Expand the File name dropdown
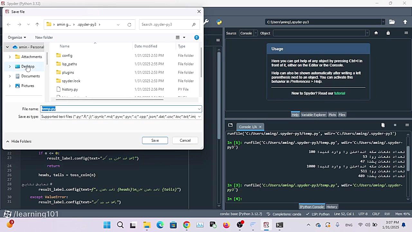 tap(199, 109)
